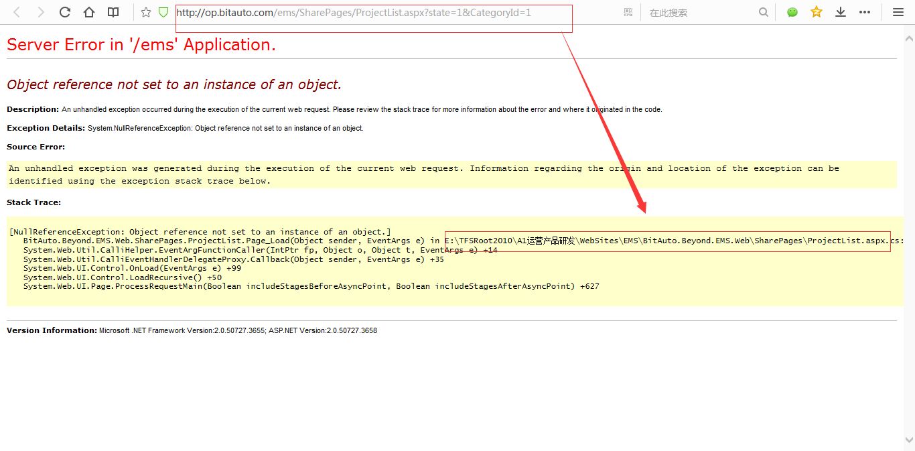Click the italic "Object reference not set" heading
Screen dimensions: 915x451
click(174, 84)
